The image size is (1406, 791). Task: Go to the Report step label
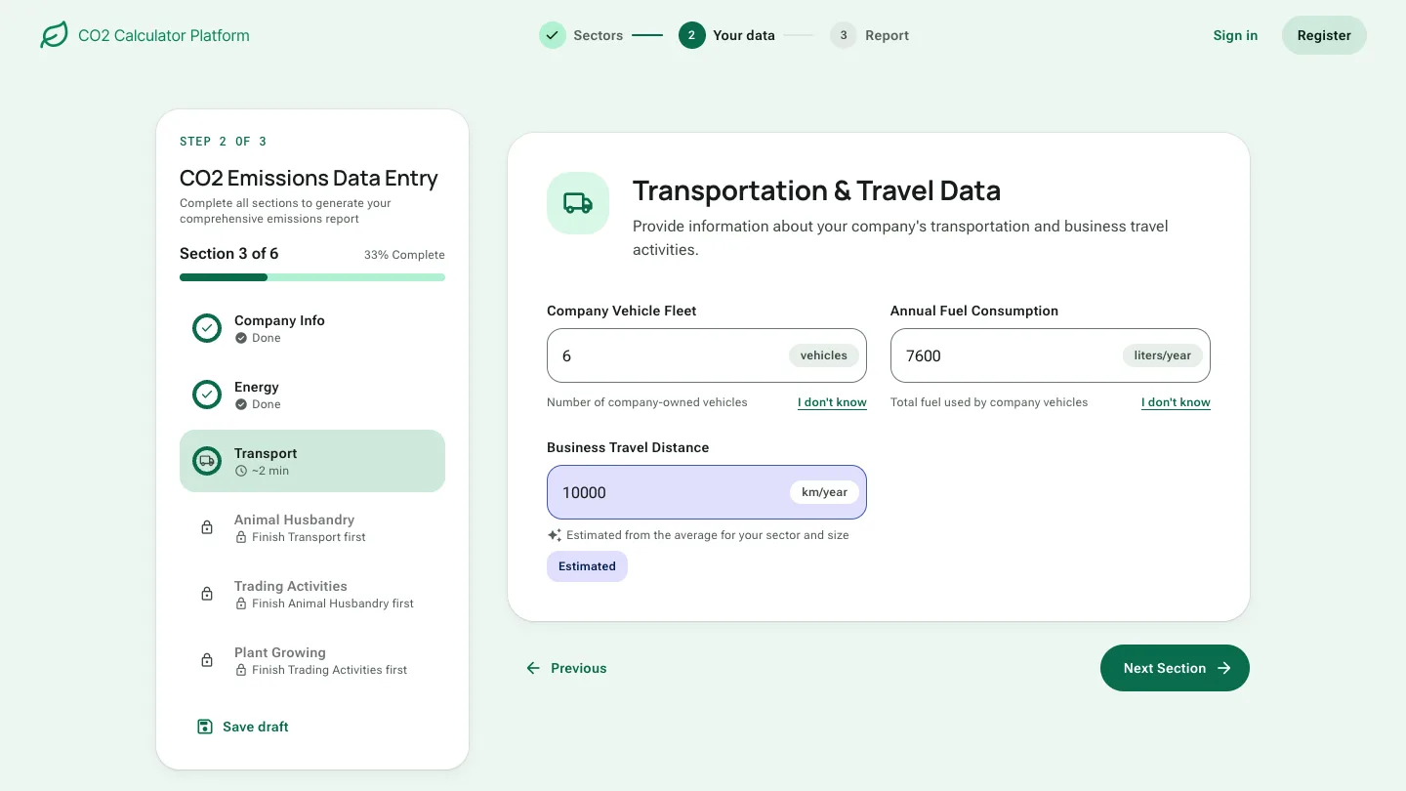coord(887,35)
